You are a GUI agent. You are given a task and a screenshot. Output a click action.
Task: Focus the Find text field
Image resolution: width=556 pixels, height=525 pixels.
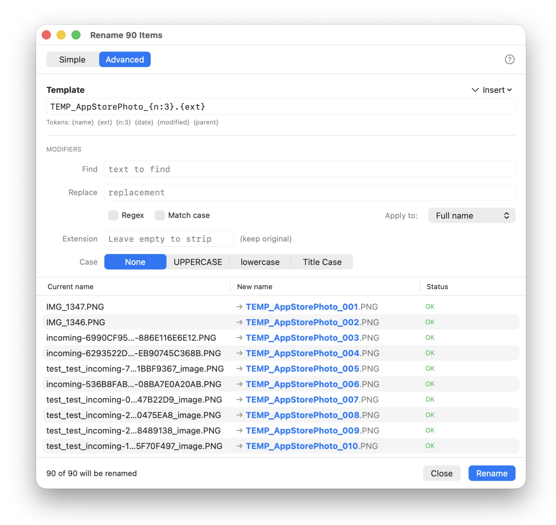tap(309, 169)
